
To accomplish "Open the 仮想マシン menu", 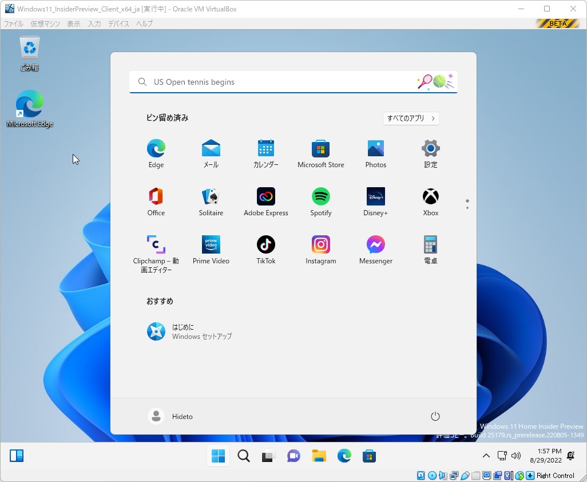I will click(x=45, y=24).
